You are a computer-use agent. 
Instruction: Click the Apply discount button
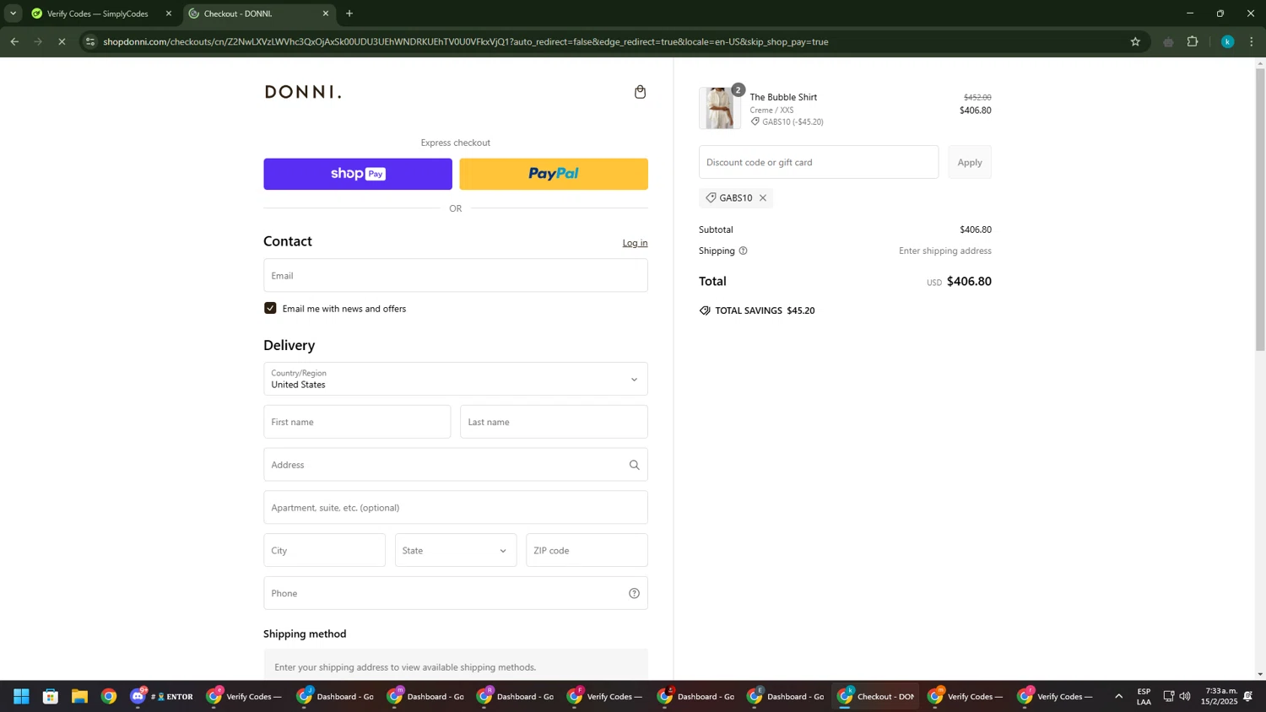969,162
